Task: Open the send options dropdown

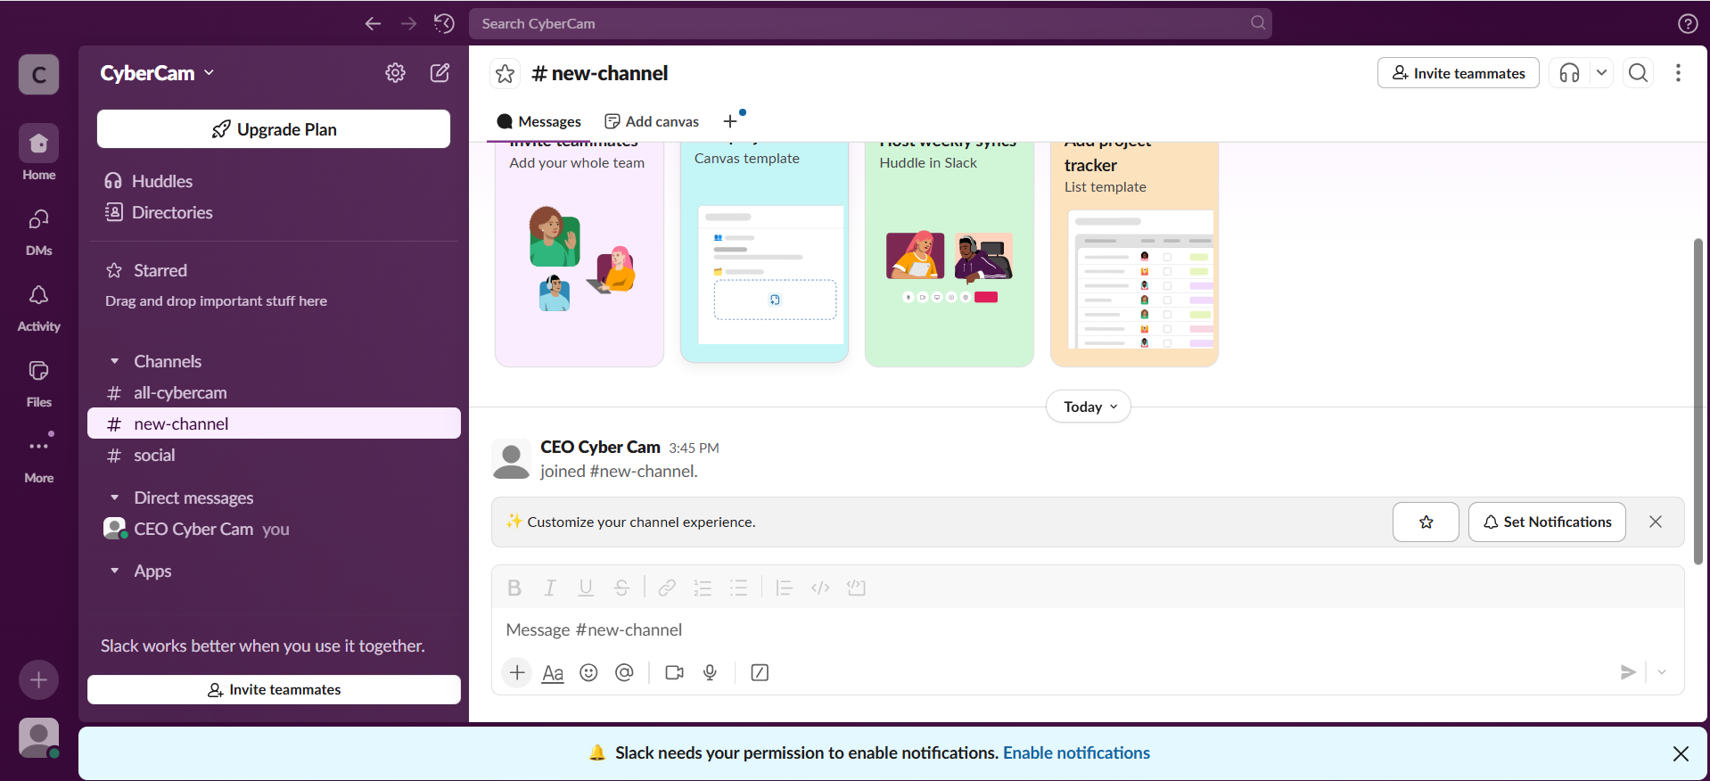Action: (1662, 672)
